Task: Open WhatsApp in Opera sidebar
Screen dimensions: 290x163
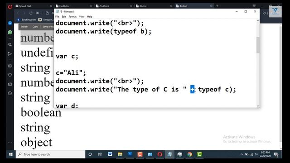Action: pos(10,32)
